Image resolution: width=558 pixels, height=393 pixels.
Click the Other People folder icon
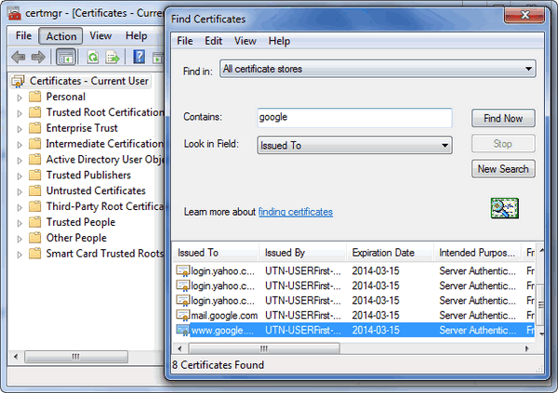pos(35,237)
